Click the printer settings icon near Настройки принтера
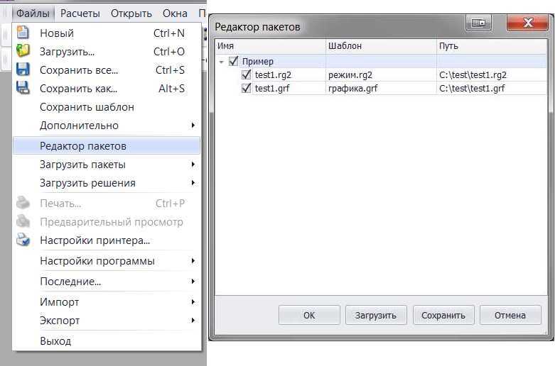This screenshot has height=366, width=555. [23, 240]
